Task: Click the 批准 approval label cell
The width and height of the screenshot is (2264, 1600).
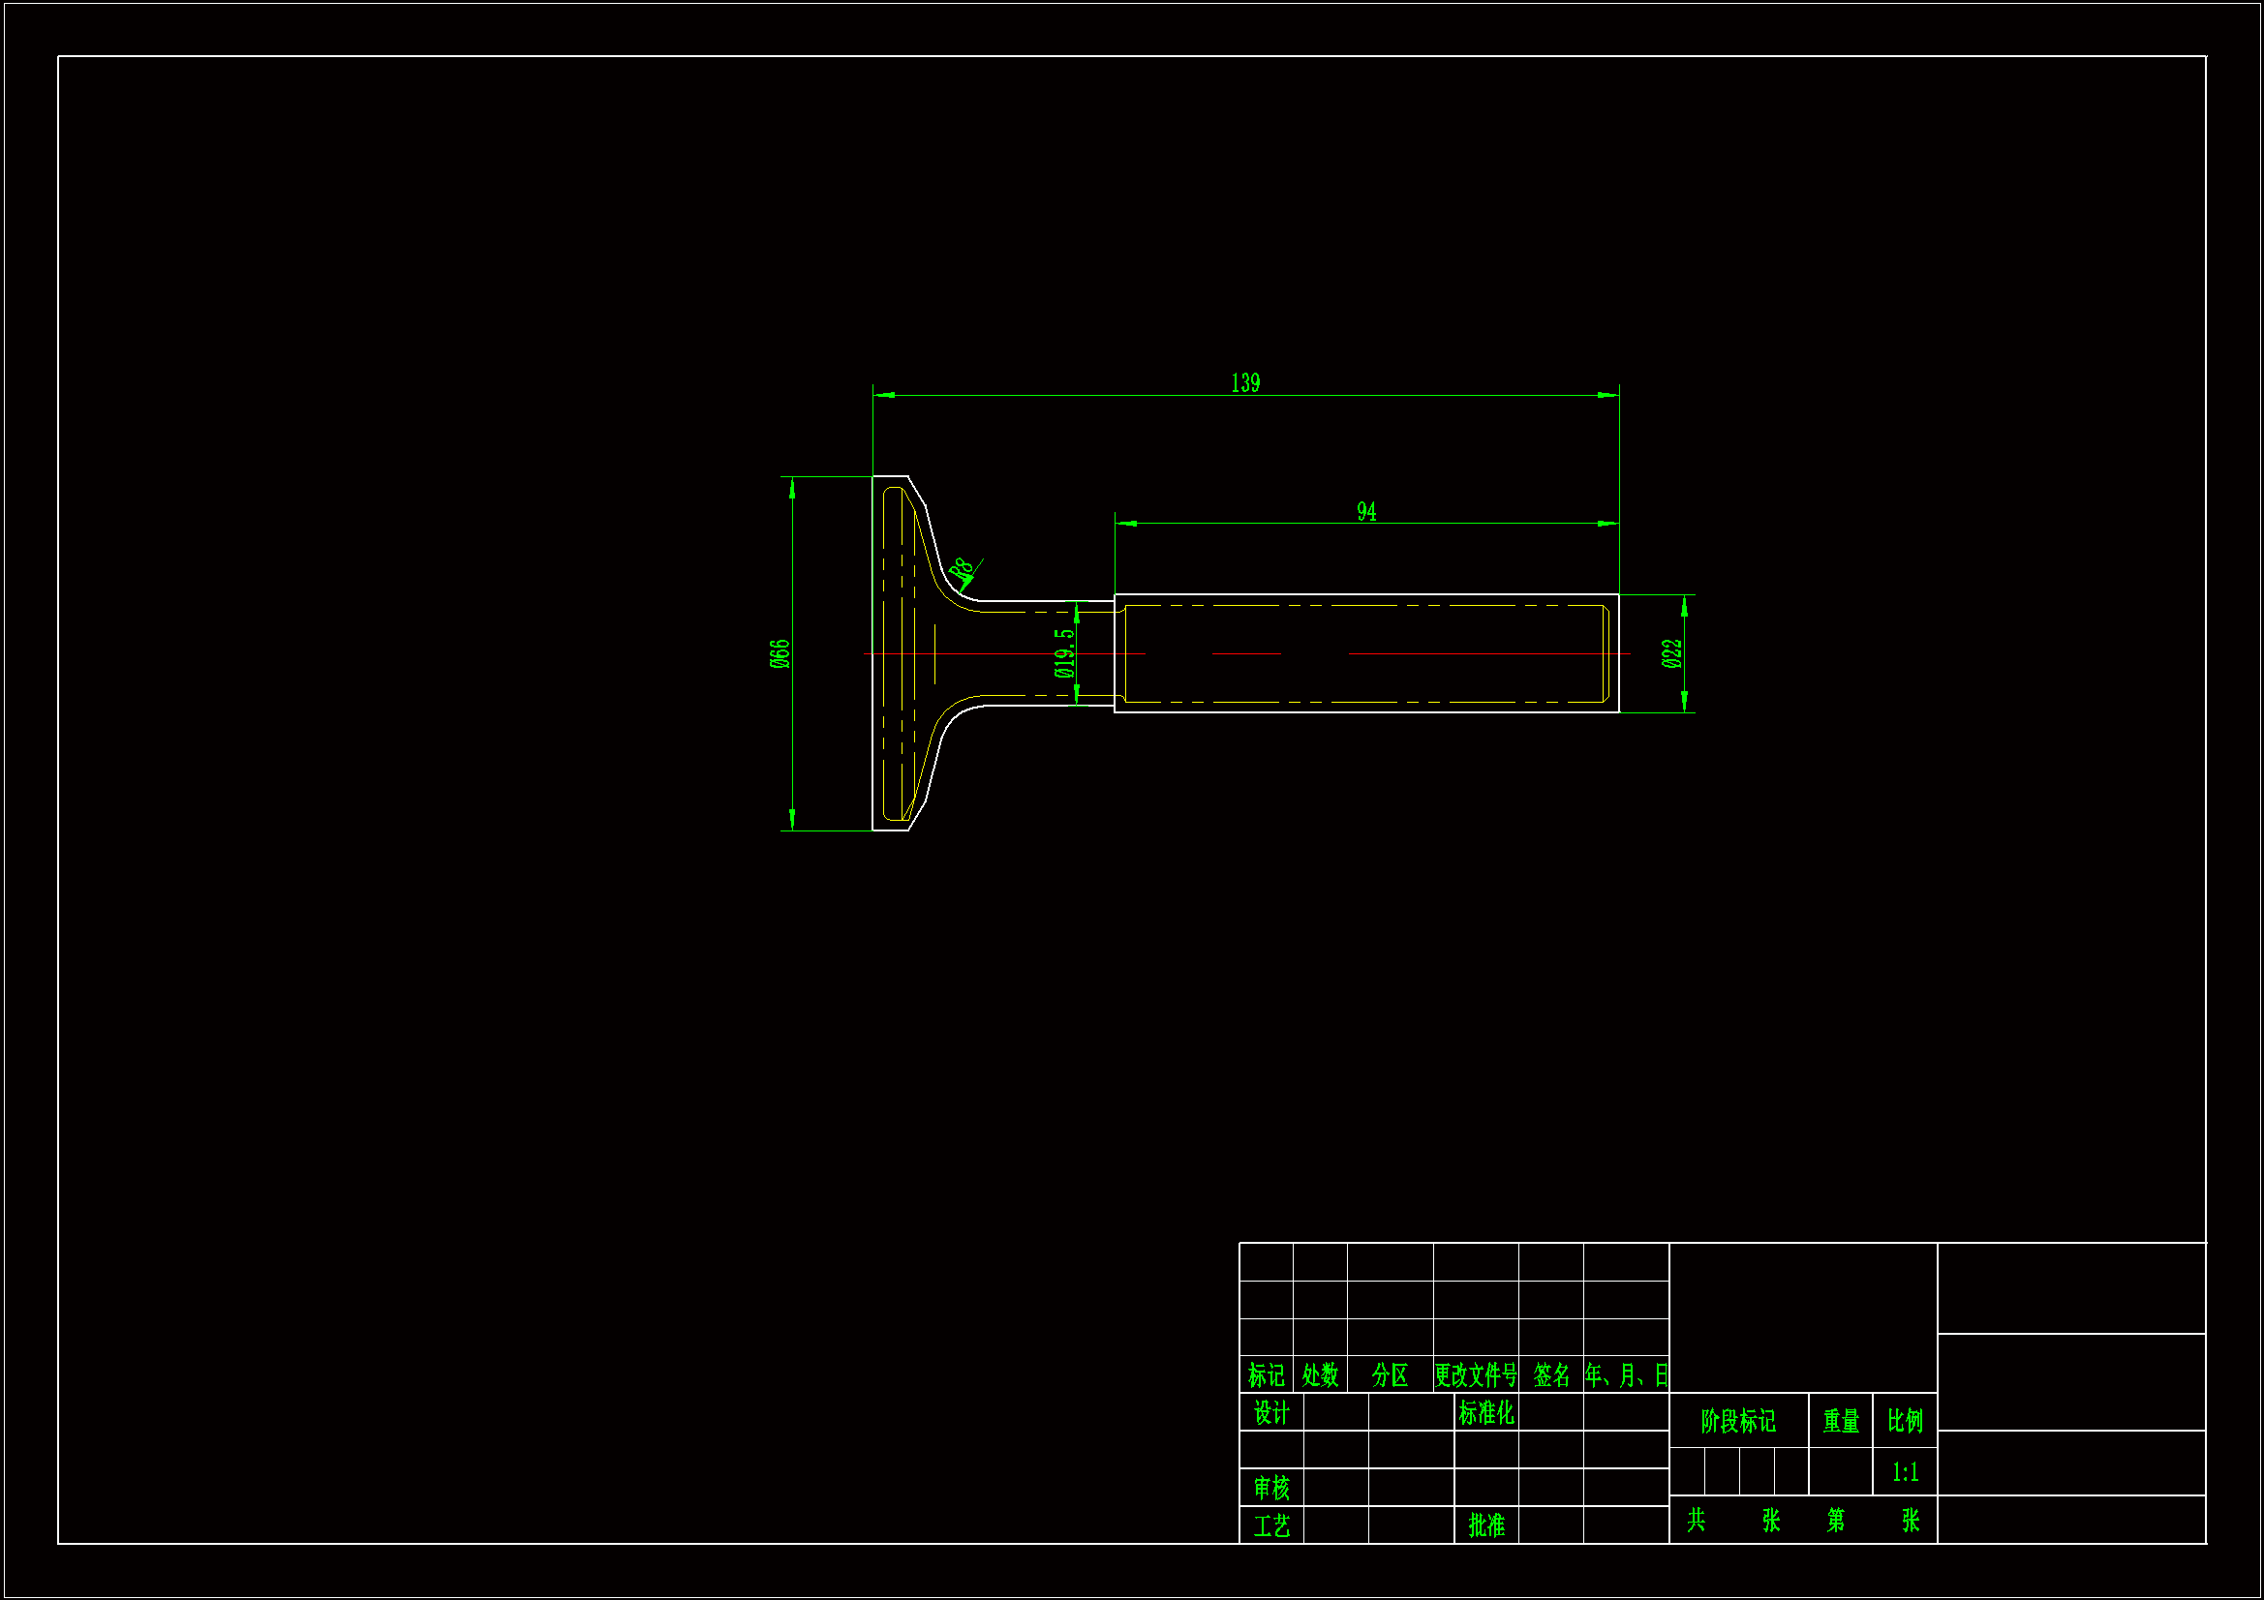Action: (1486, 1525)
